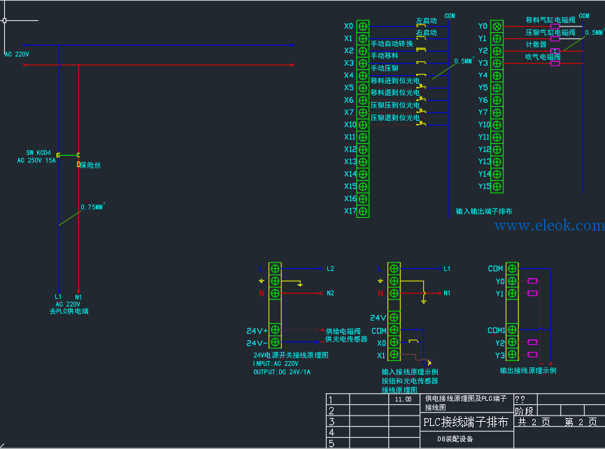605x449 pixels.
Task: Click the 吹气电磁阀 output label
Action: (543, 57)
